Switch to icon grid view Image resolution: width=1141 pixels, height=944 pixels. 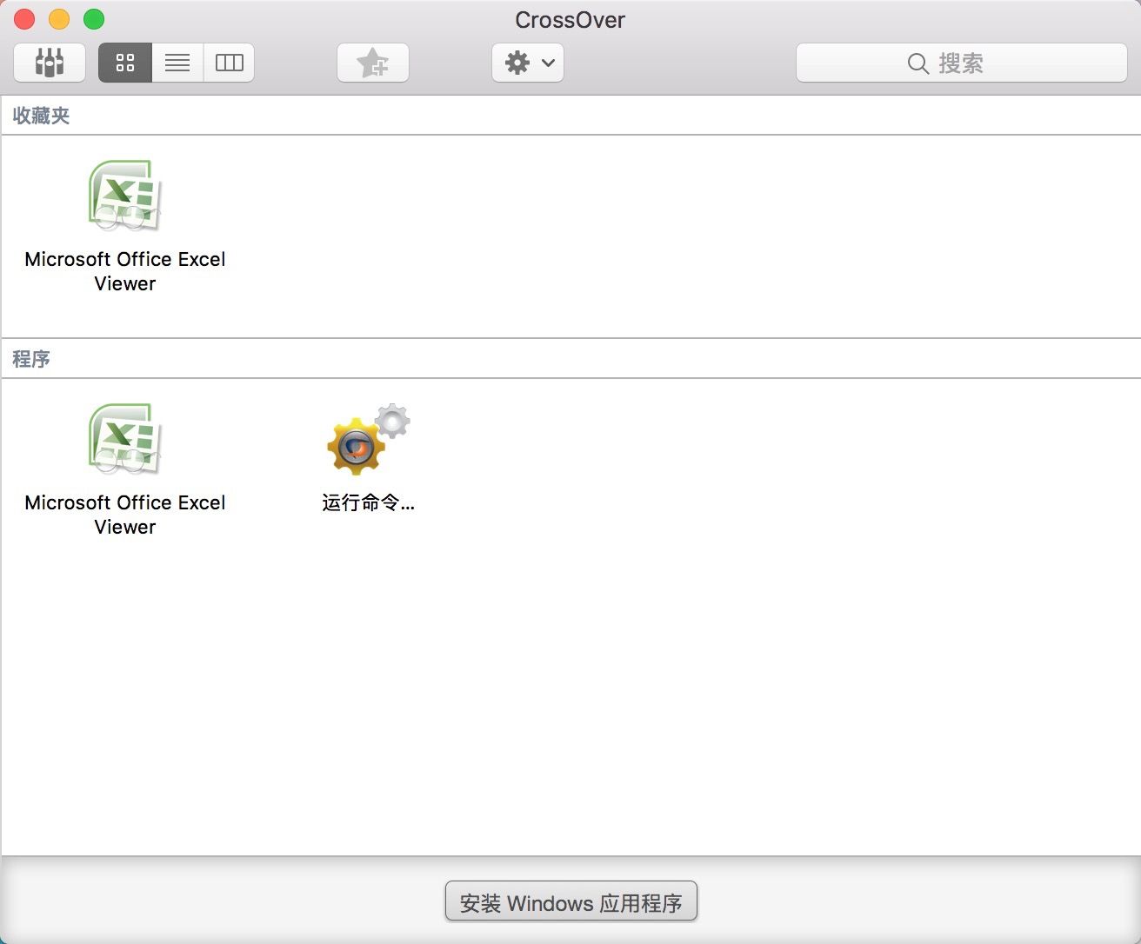click(x=125, y=63)
